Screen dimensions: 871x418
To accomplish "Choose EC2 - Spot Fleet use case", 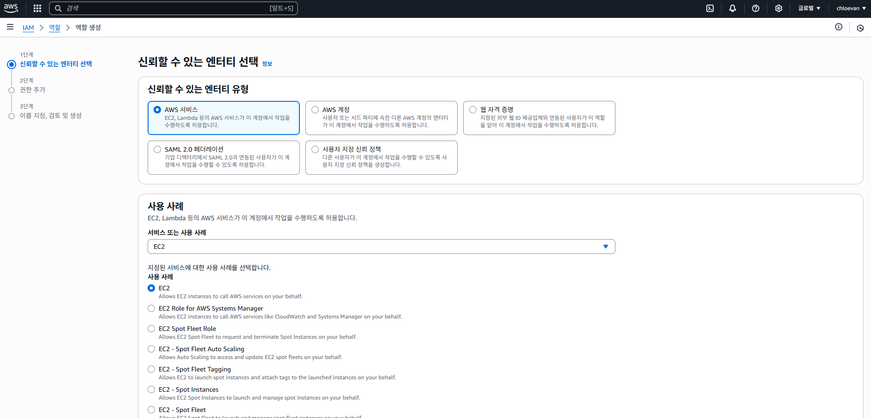I will 151,410.
